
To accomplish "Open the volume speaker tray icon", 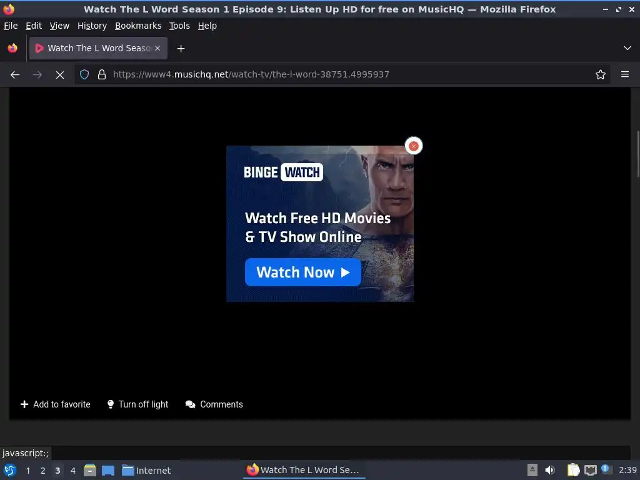I will [x=550, y=470].
